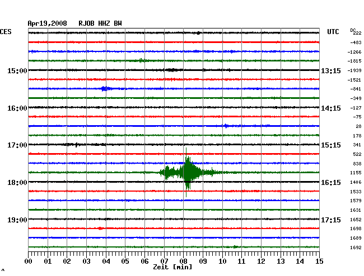Click the 04 minute axis label

pos(106,261)
